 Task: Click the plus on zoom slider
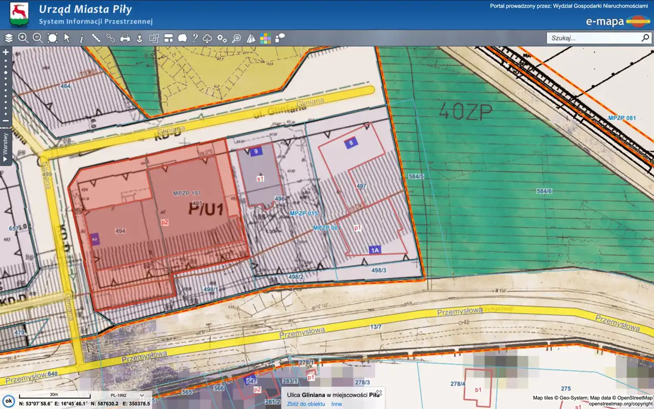[6, 52]
